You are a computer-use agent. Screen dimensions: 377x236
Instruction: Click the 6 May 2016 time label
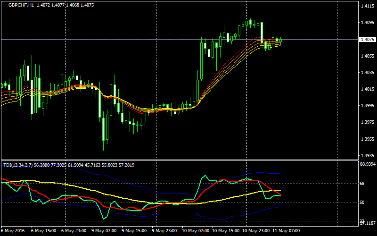(x=12, y=231)
